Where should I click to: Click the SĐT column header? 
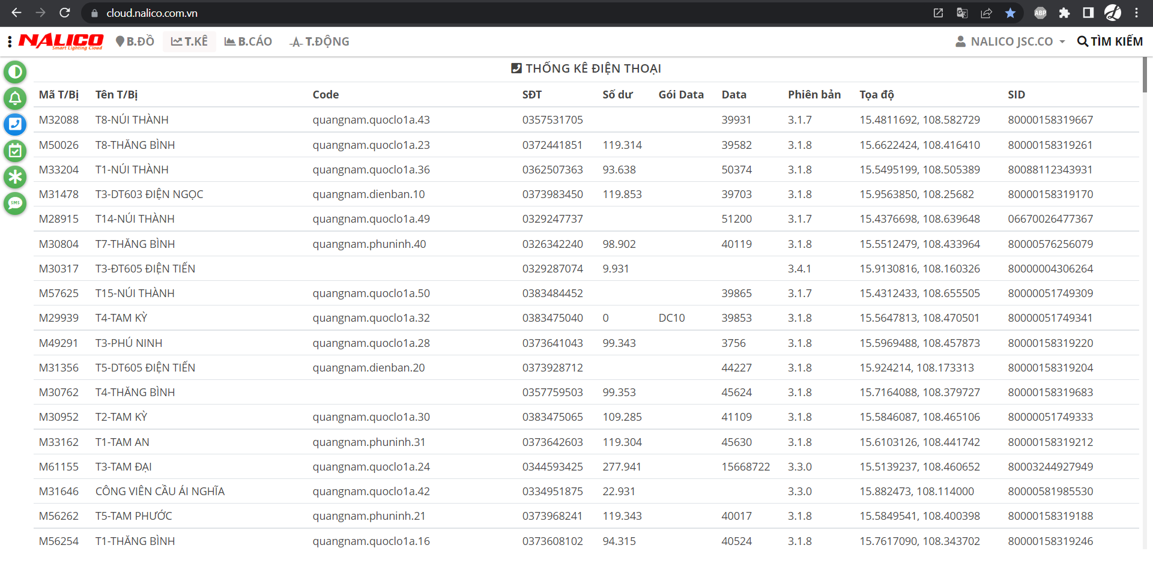coord(532,95)
